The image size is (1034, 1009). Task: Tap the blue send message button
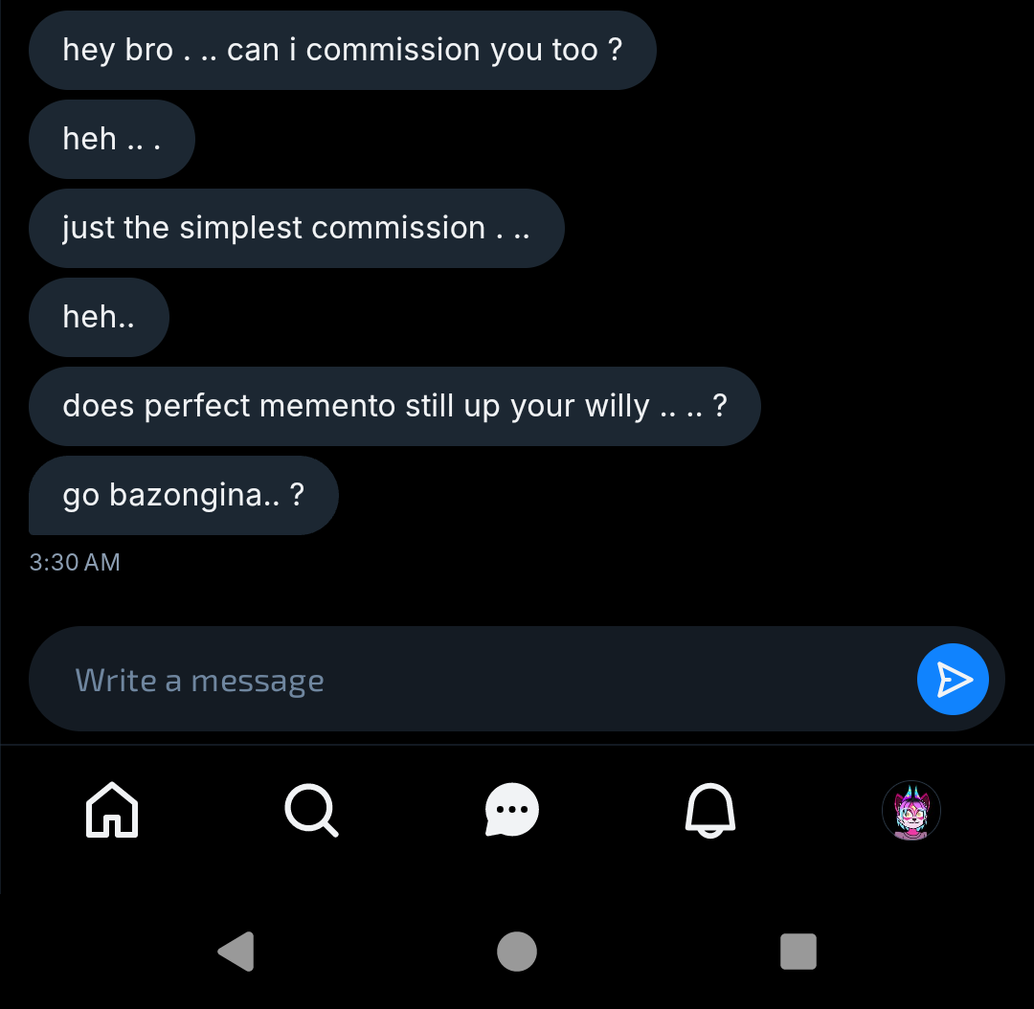[x=952, y=680]
